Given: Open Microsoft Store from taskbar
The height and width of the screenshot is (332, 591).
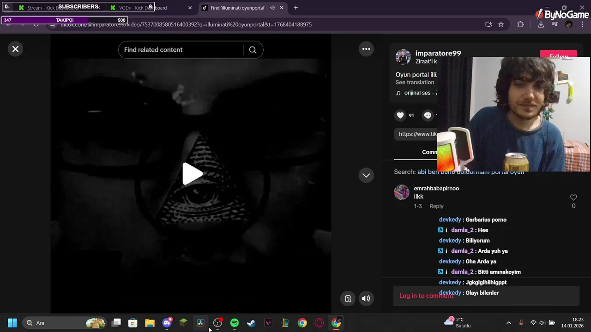Looking at the screenshot, I should [x=133, y=323].
